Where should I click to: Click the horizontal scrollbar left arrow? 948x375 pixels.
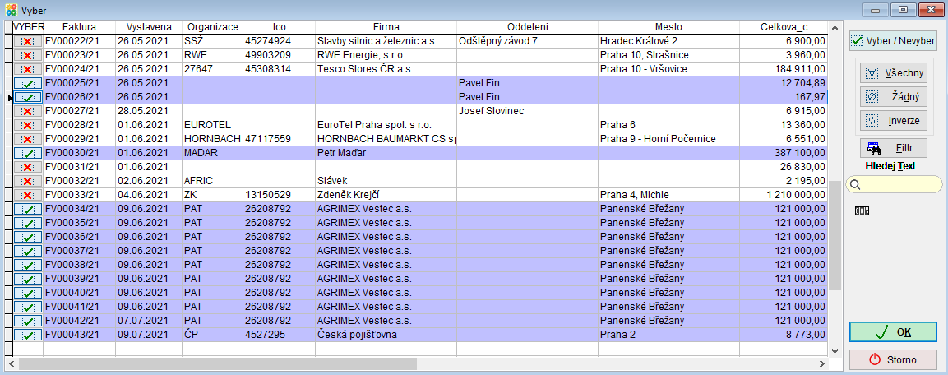coord(11,363)
